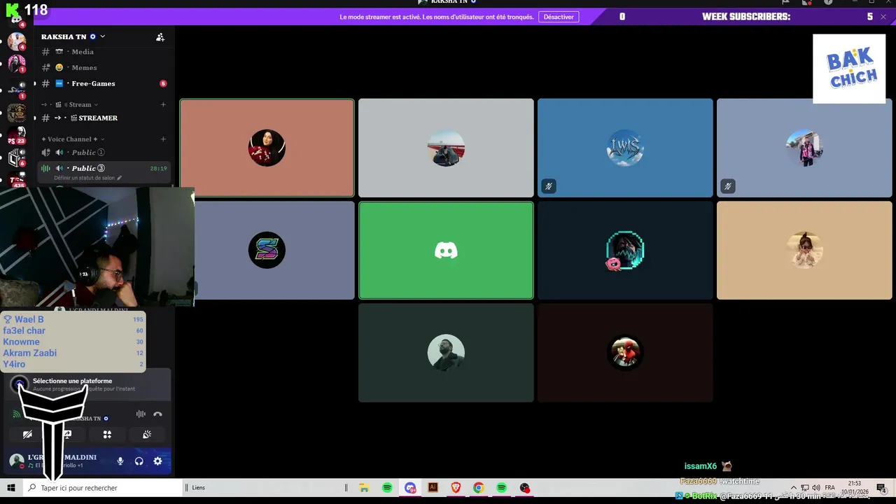Image resolution: width=896 pixels, height=504 pixels.
Task: Select the bearded man avatar tile
Action: pos(446,353)
